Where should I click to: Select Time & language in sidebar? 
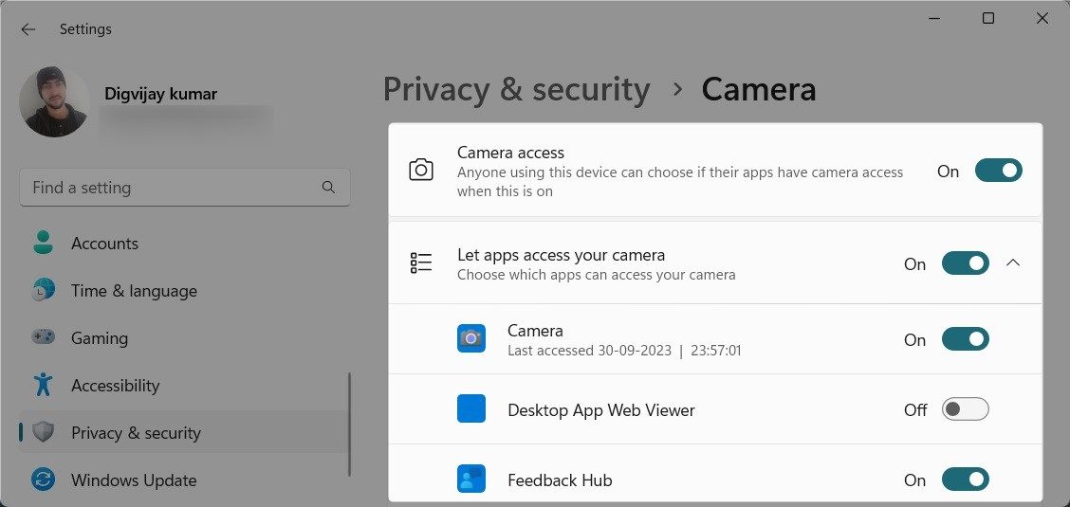click(x=134, y=291)
